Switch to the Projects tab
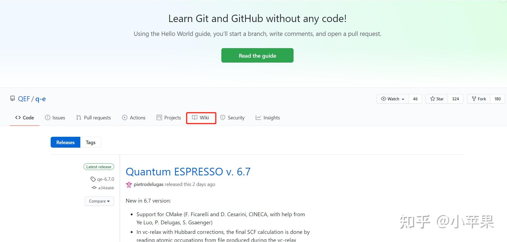 point(169,117)
